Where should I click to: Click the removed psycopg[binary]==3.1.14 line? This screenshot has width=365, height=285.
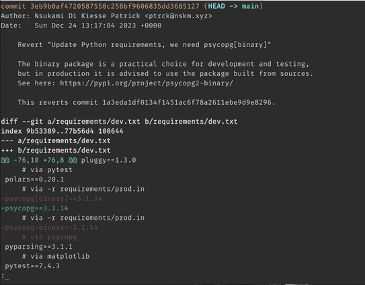52,198
